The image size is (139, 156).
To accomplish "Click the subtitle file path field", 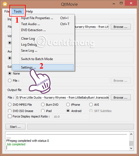I will click(x=65, y=80).
